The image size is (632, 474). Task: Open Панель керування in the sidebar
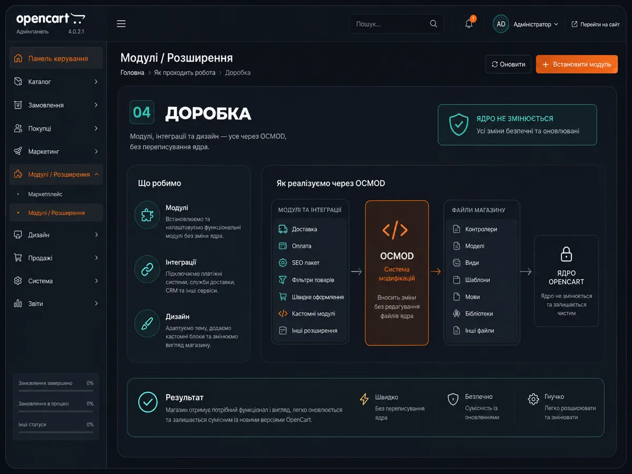coord(56,58)
